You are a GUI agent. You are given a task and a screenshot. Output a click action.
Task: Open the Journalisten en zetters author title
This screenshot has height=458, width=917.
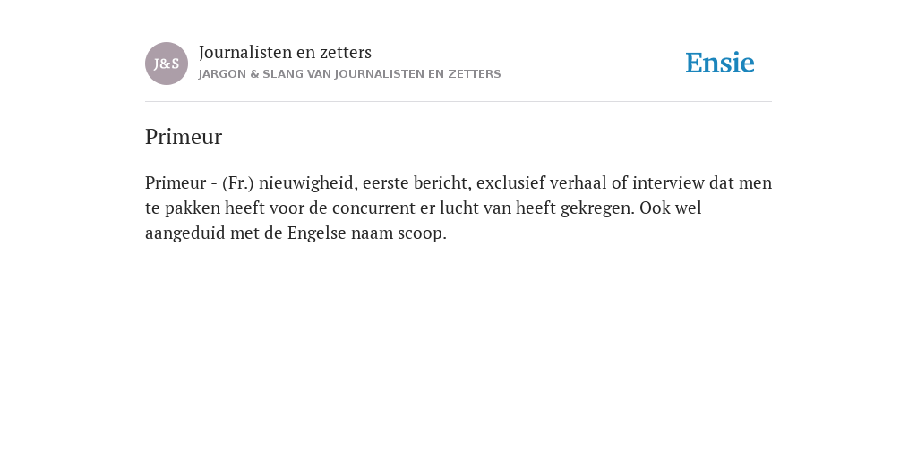pos(285,52)
